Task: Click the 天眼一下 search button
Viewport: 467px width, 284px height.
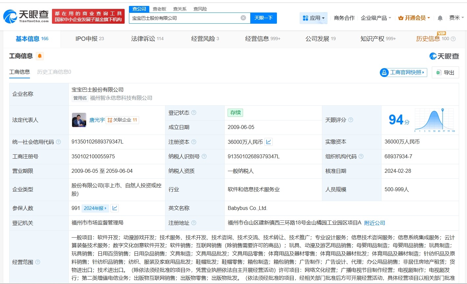Action: coord(263,18)
